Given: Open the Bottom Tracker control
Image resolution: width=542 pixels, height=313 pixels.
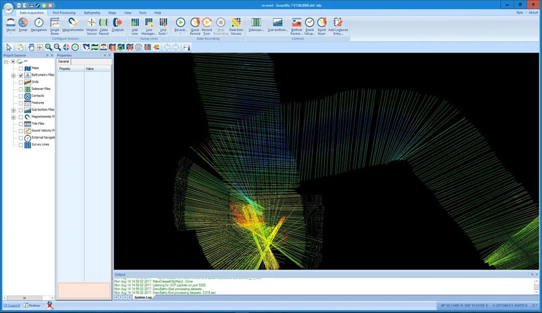Looking at the screenshot, I should coord(296,27).
